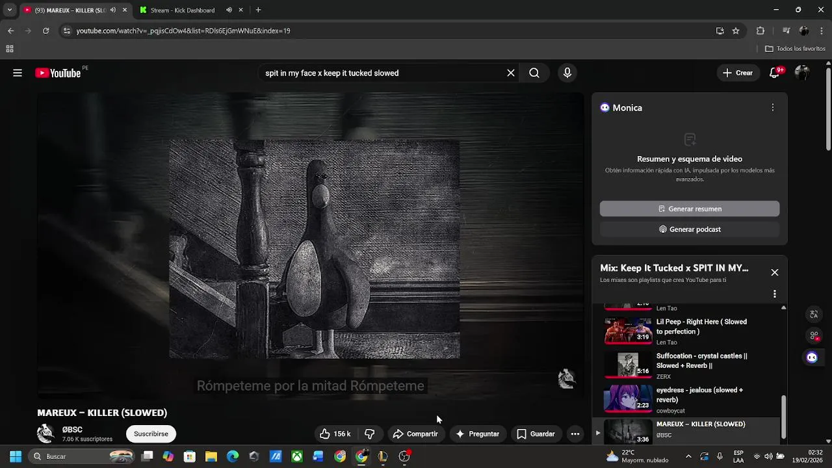Open Chrome extensions puzzle menu
Image resolution: width=832 pixels, height=468 pixels.
[x=760, y=31]
